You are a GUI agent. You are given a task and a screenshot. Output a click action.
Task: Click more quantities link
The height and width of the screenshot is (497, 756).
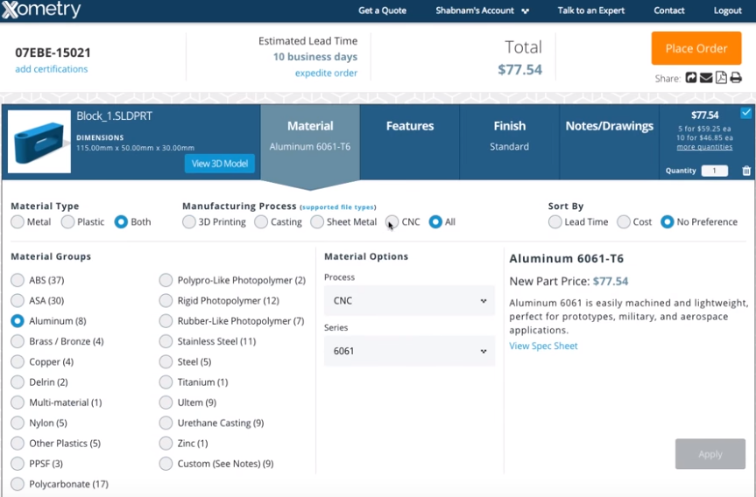(704, 147)
